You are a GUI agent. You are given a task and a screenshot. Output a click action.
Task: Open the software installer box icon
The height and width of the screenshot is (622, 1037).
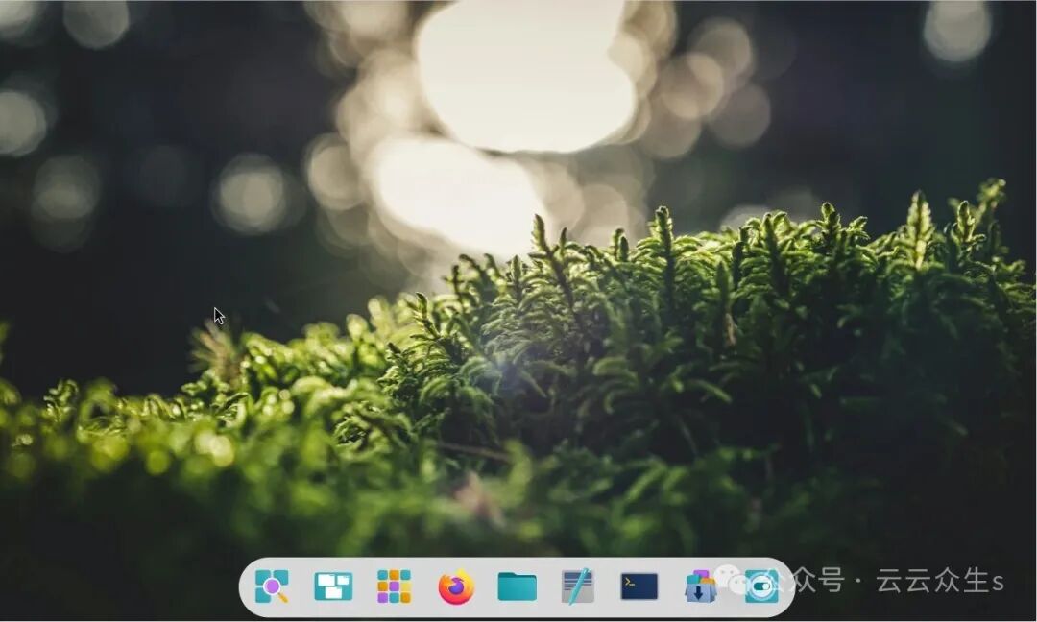[x=700, y=586]
